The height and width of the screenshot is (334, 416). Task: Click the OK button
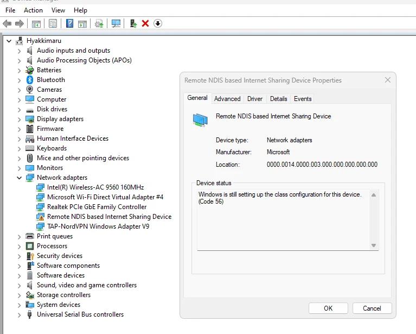[328, 308]
